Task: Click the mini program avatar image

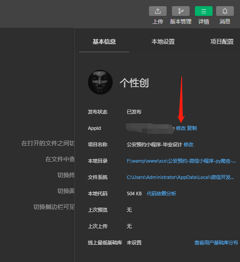Action: click(x=100, y=82)
